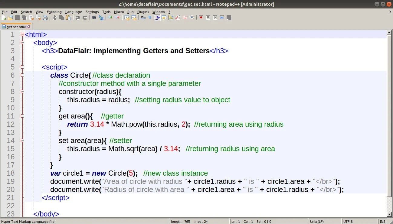Open the Macro menu
The image size is (393, 224).
click(x=119, y=12)
